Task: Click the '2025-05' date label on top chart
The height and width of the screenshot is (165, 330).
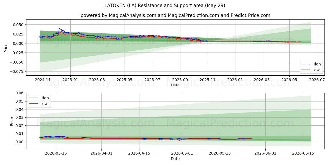Action: [125, 80]
